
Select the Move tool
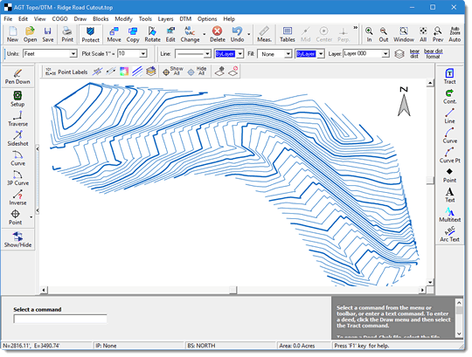(114, 34)
